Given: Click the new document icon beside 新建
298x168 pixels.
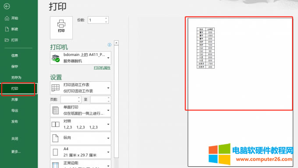Looking at the screenshot, I should coord(7,29).
